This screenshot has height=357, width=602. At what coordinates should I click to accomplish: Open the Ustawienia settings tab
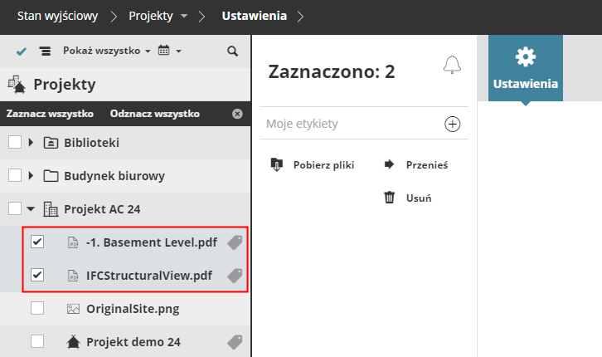point(525,68)
